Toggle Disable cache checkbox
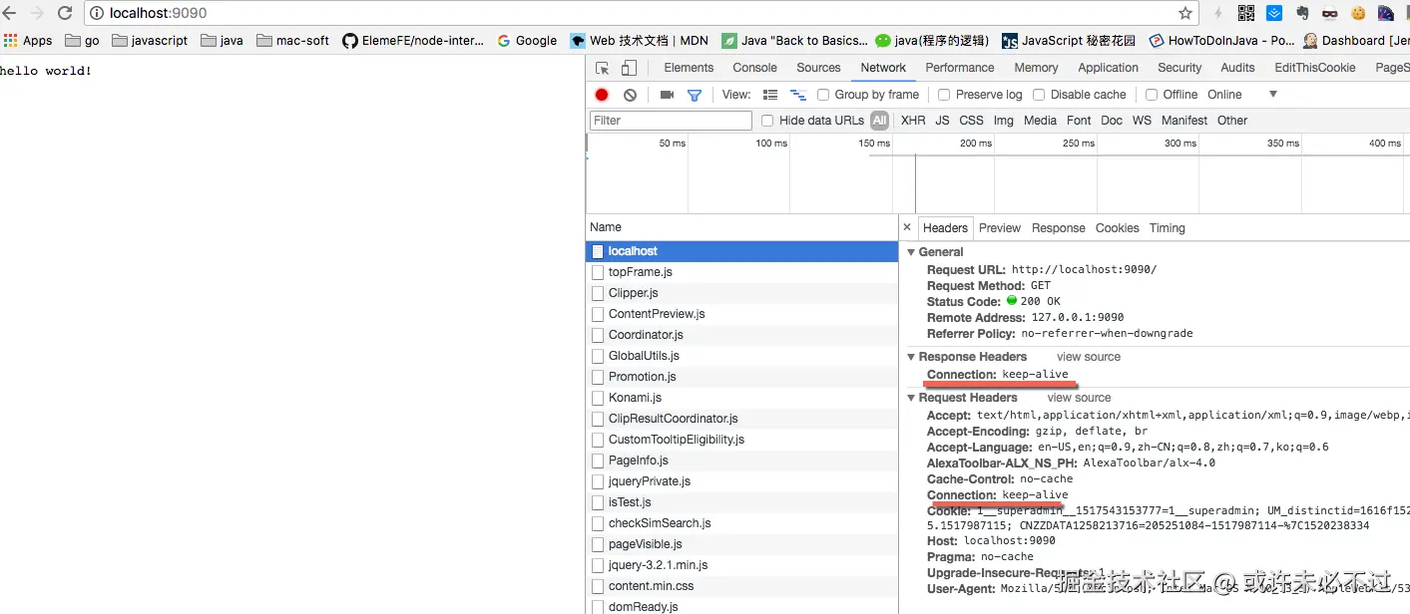Screen dimensions: 1410x614 [1039, 95]
